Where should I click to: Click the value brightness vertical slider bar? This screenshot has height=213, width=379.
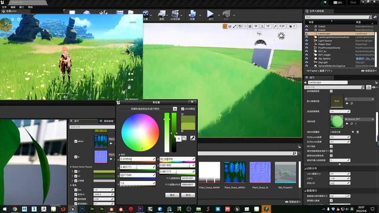tap(174, 132)
